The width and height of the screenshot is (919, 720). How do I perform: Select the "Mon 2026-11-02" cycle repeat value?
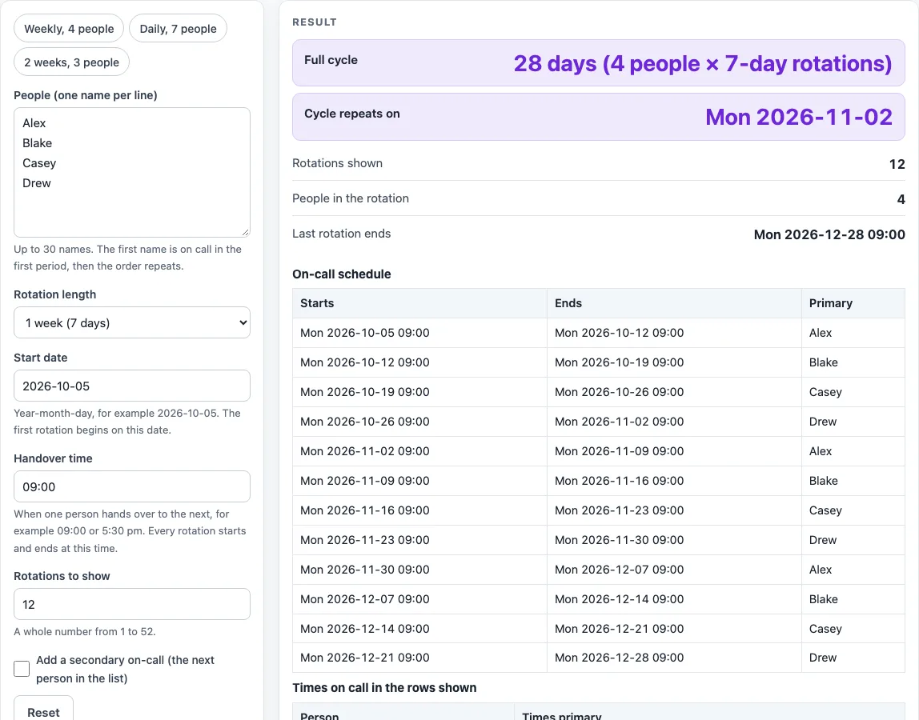799,117
